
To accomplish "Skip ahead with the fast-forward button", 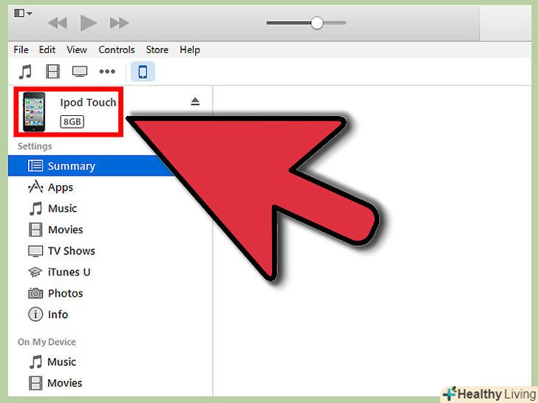I will (x=119, y=24).
